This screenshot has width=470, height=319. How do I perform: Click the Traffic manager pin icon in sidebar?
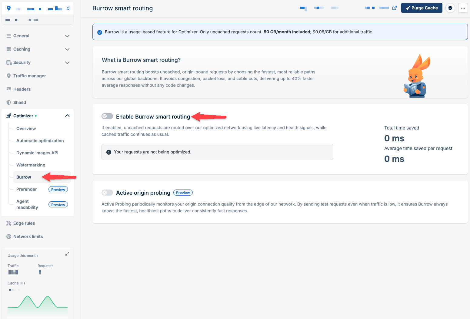pos(9,76)
